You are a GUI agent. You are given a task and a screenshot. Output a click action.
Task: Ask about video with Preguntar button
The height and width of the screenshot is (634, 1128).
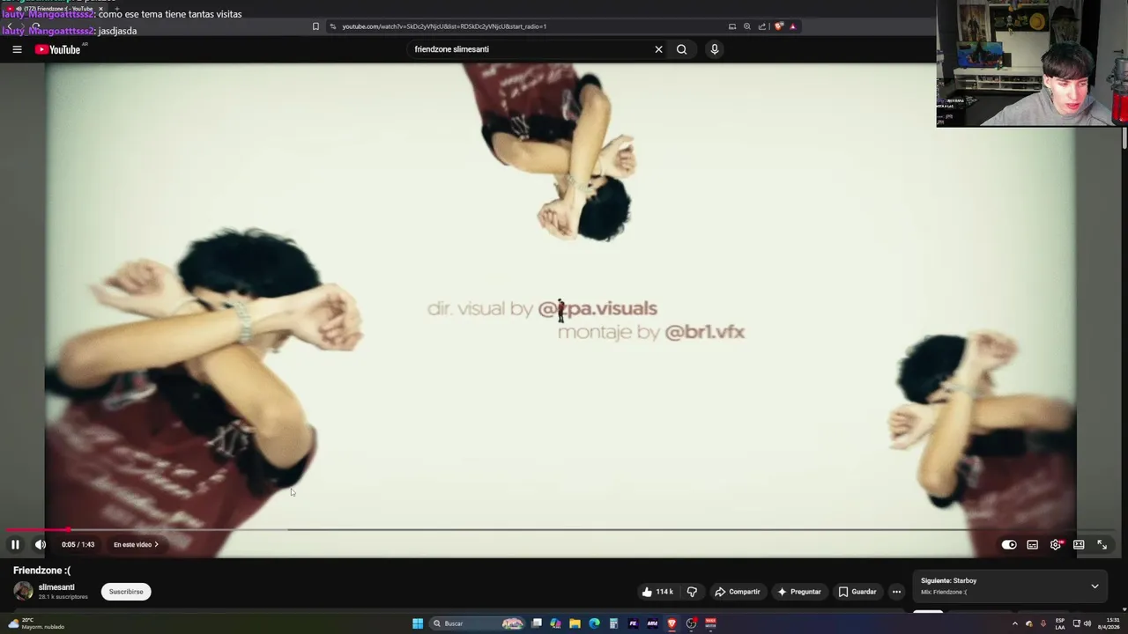coord(798,592)
